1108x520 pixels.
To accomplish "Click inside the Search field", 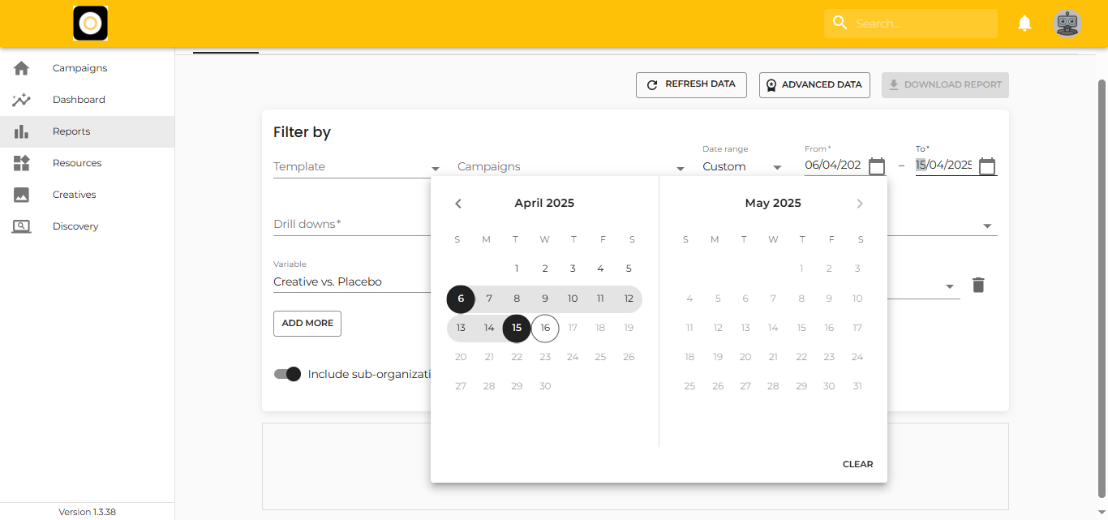I will [x=910, y=23].
